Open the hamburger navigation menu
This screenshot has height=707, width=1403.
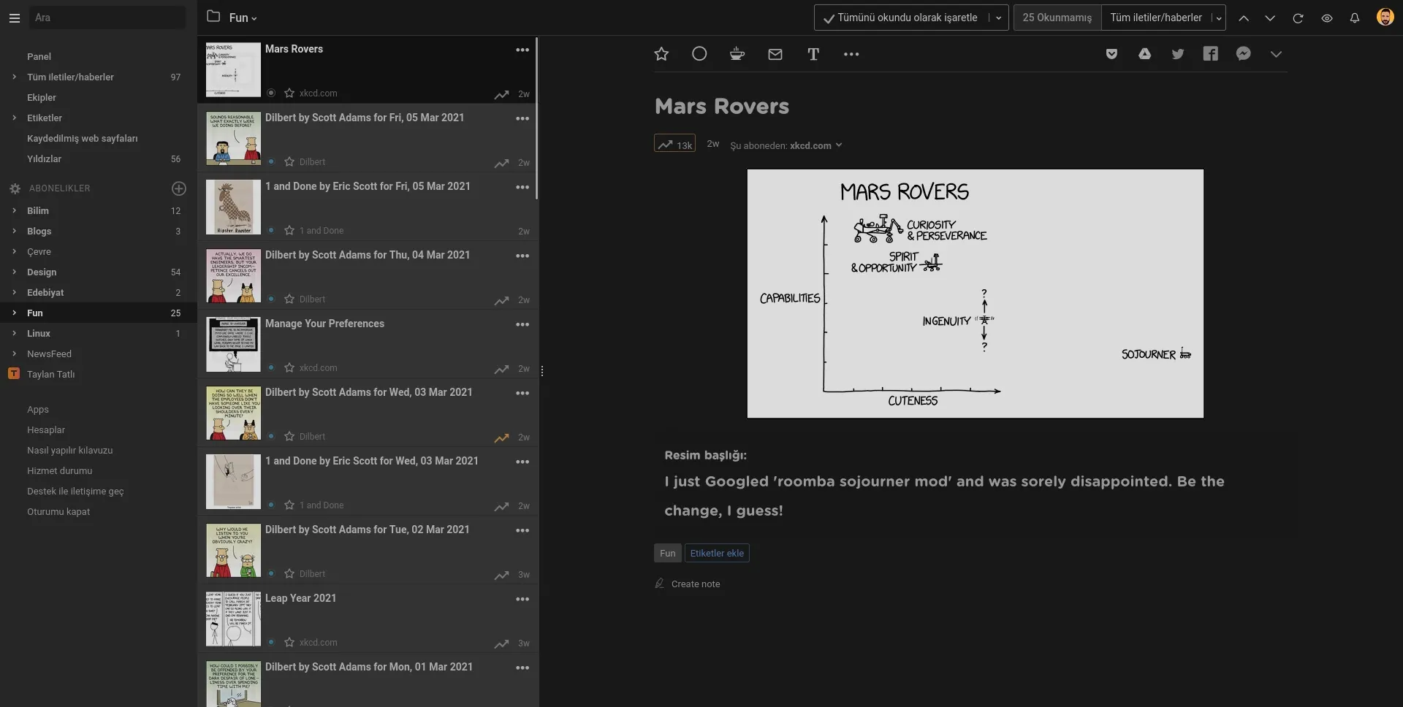(x=14, y=18)
